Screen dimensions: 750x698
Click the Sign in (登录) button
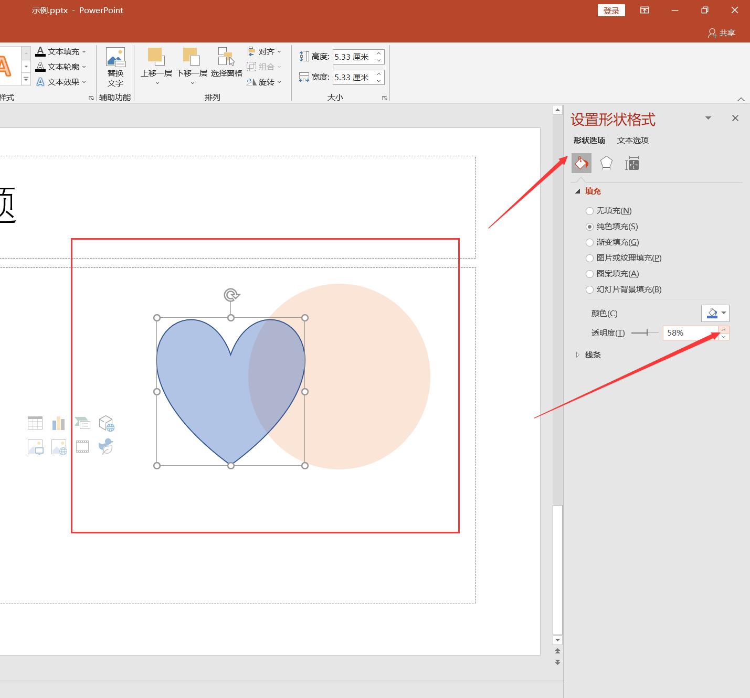click(x=611, y=10)
